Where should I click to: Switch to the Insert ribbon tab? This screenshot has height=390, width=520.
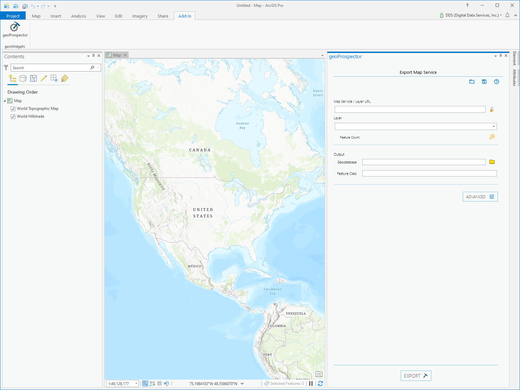[56, 16]
